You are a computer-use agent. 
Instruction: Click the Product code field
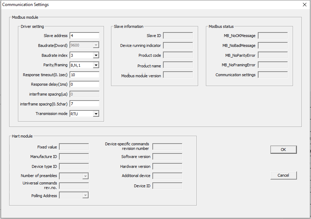(x=178, y=55)
